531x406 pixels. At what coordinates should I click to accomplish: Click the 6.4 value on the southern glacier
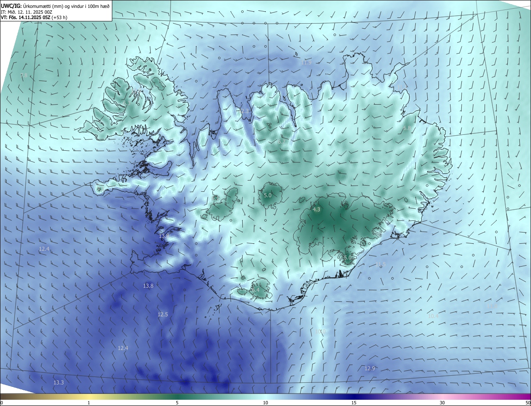(x=255, y=290)
